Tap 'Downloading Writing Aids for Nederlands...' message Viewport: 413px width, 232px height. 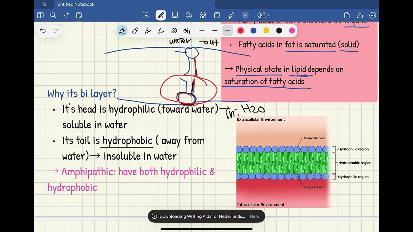tap(202, 216)
